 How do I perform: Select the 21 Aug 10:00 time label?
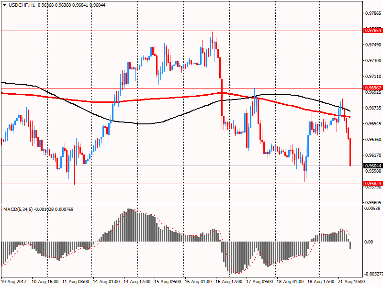click(351, 282)
